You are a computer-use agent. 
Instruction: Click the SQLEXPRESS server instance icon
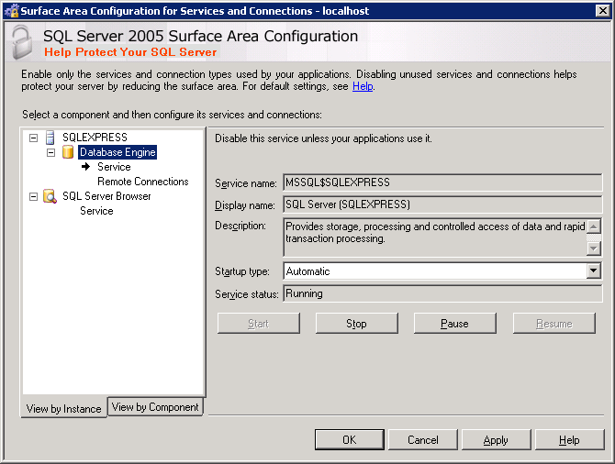50,138
